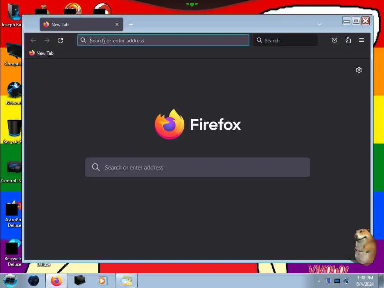Open new tab page settings gear
Screen dimensions: 384x288
359,70
